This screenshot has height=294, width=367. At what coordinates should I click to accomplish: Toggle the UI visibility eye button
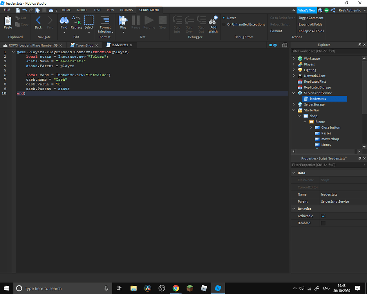click(x=273, y=45)
